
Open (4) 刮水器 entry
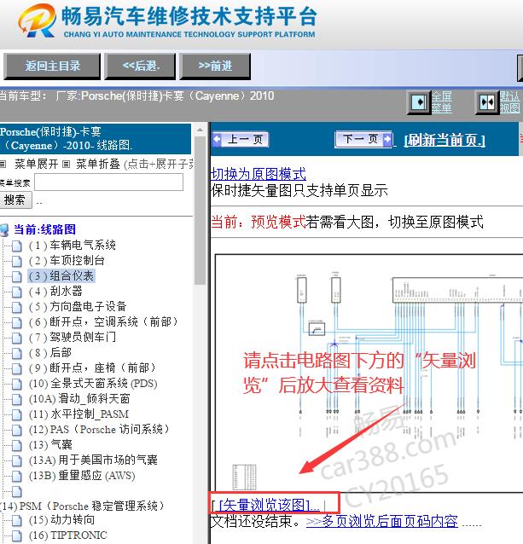tap(55, 291)
